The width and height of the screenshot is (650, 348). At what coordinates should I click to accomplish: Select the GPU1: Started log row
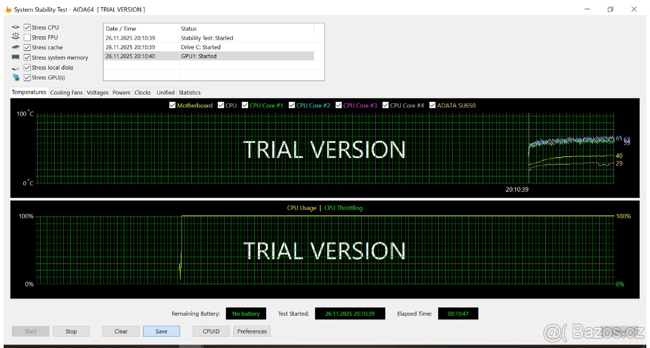pyautogui.click(x=208, y=56)
